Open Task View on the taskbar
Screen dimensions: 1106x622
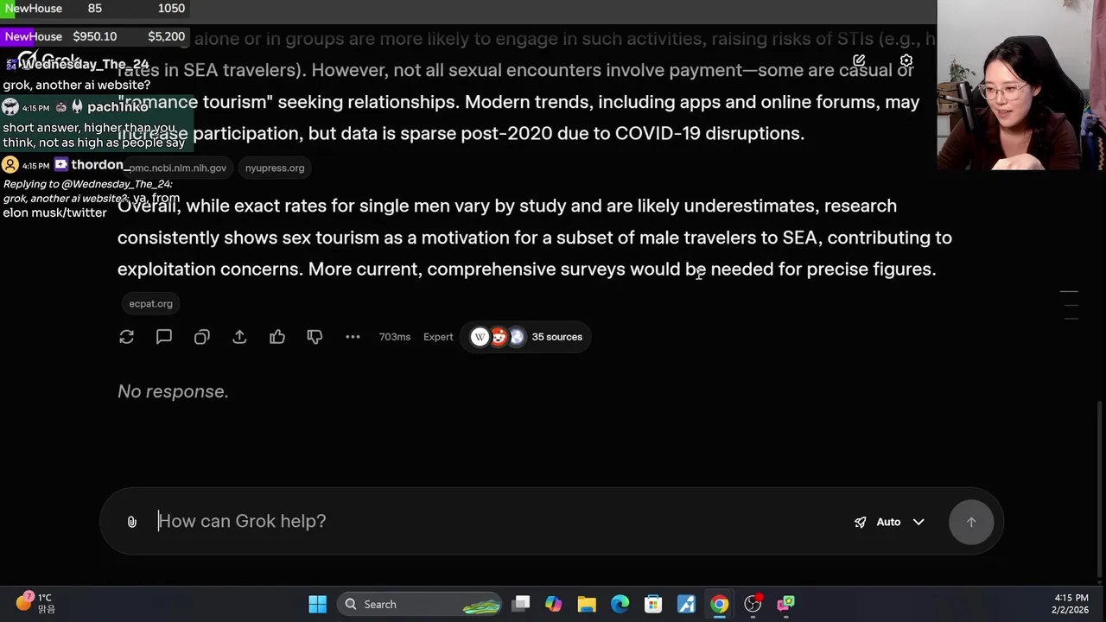[521, 604]
